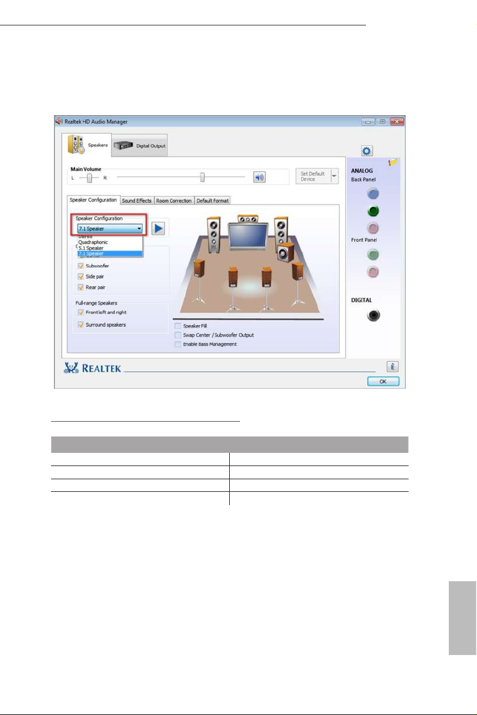Choose Quadraphonic from the list

[110, 242]
